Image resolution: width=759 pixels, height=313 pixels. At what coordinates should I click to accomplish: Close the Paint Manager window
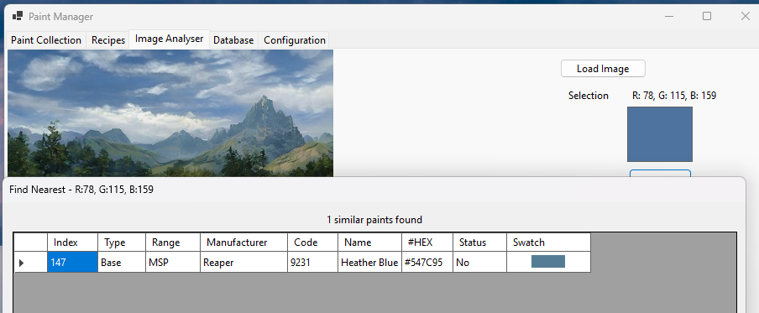tap(745, 16)
